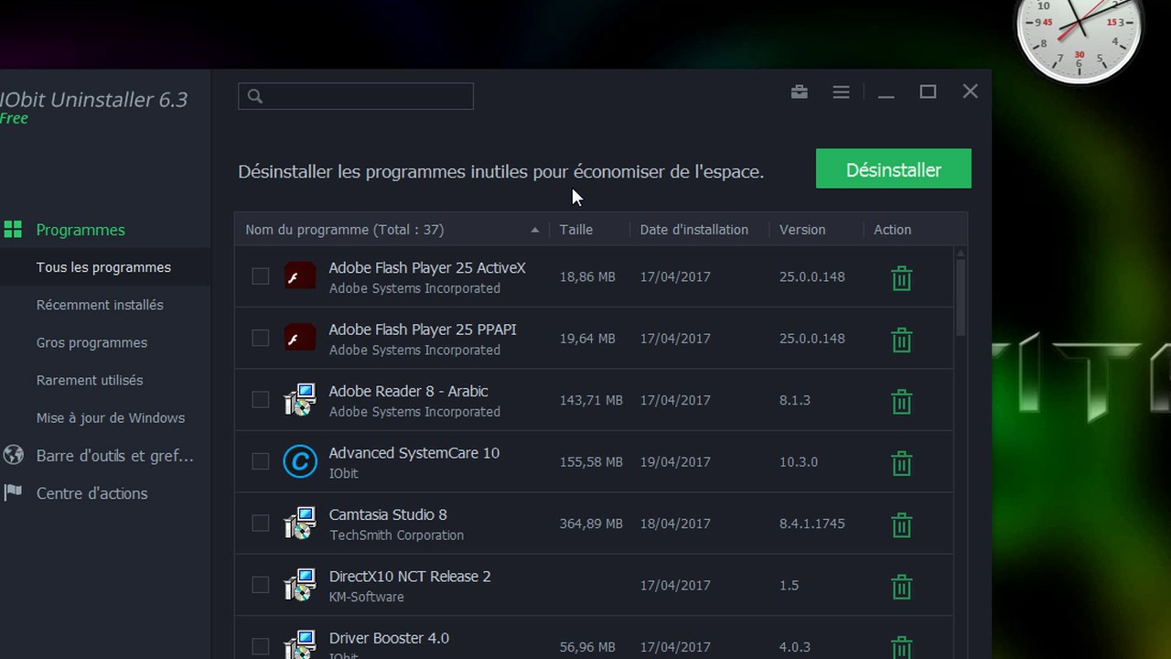Viewport: 1171px width, 659px height.
Task: Click trash icon for Adobe Reader 8 - Arabic
Action: click(902, 402)
